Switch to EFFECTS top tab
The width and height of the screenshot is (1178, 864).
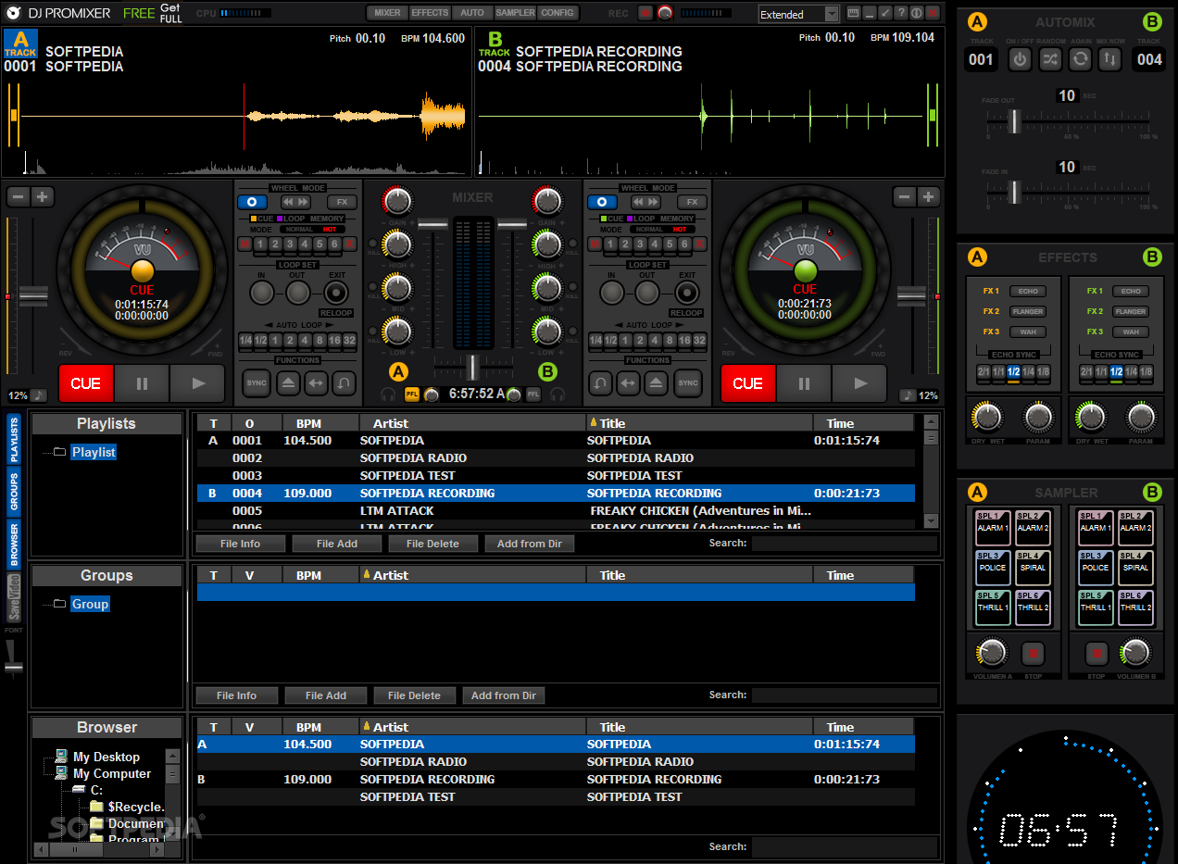click(430, 13)
